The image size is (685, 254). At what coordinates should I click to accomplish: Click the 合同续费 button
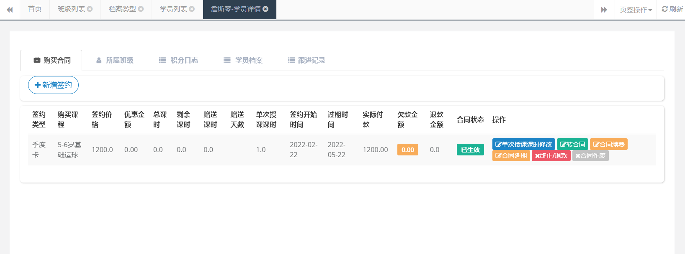coord(608,144)
